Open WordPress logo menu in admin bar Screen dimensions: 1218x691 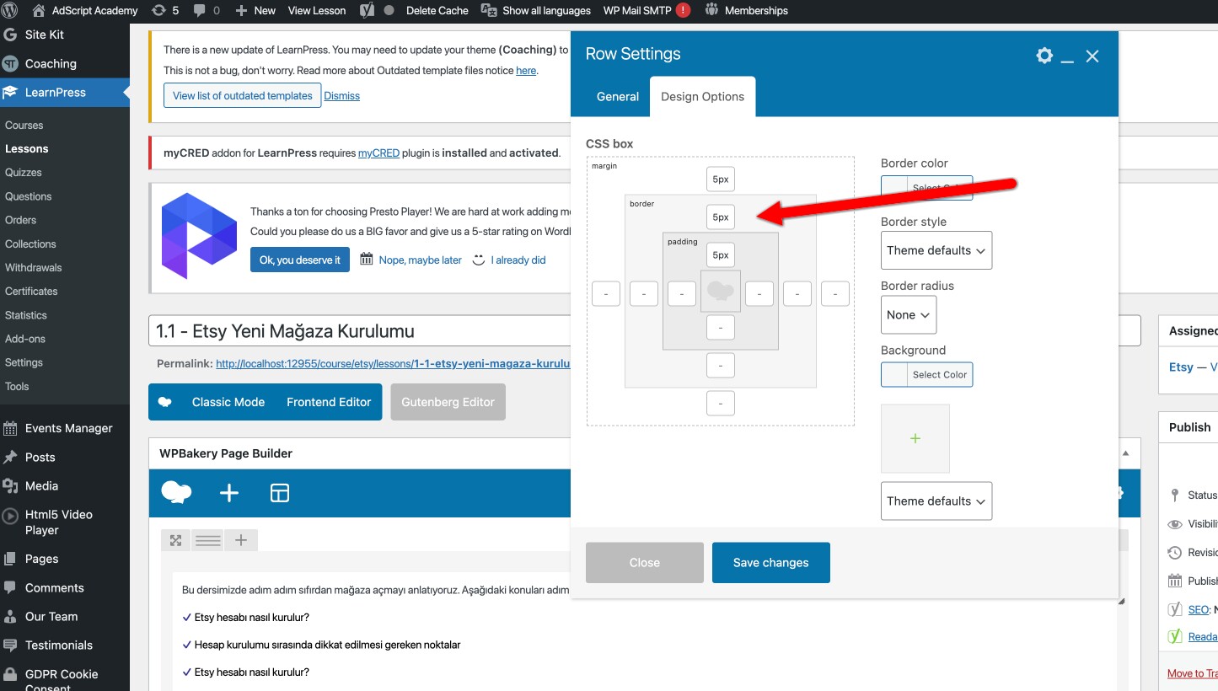tap(9, 10)
